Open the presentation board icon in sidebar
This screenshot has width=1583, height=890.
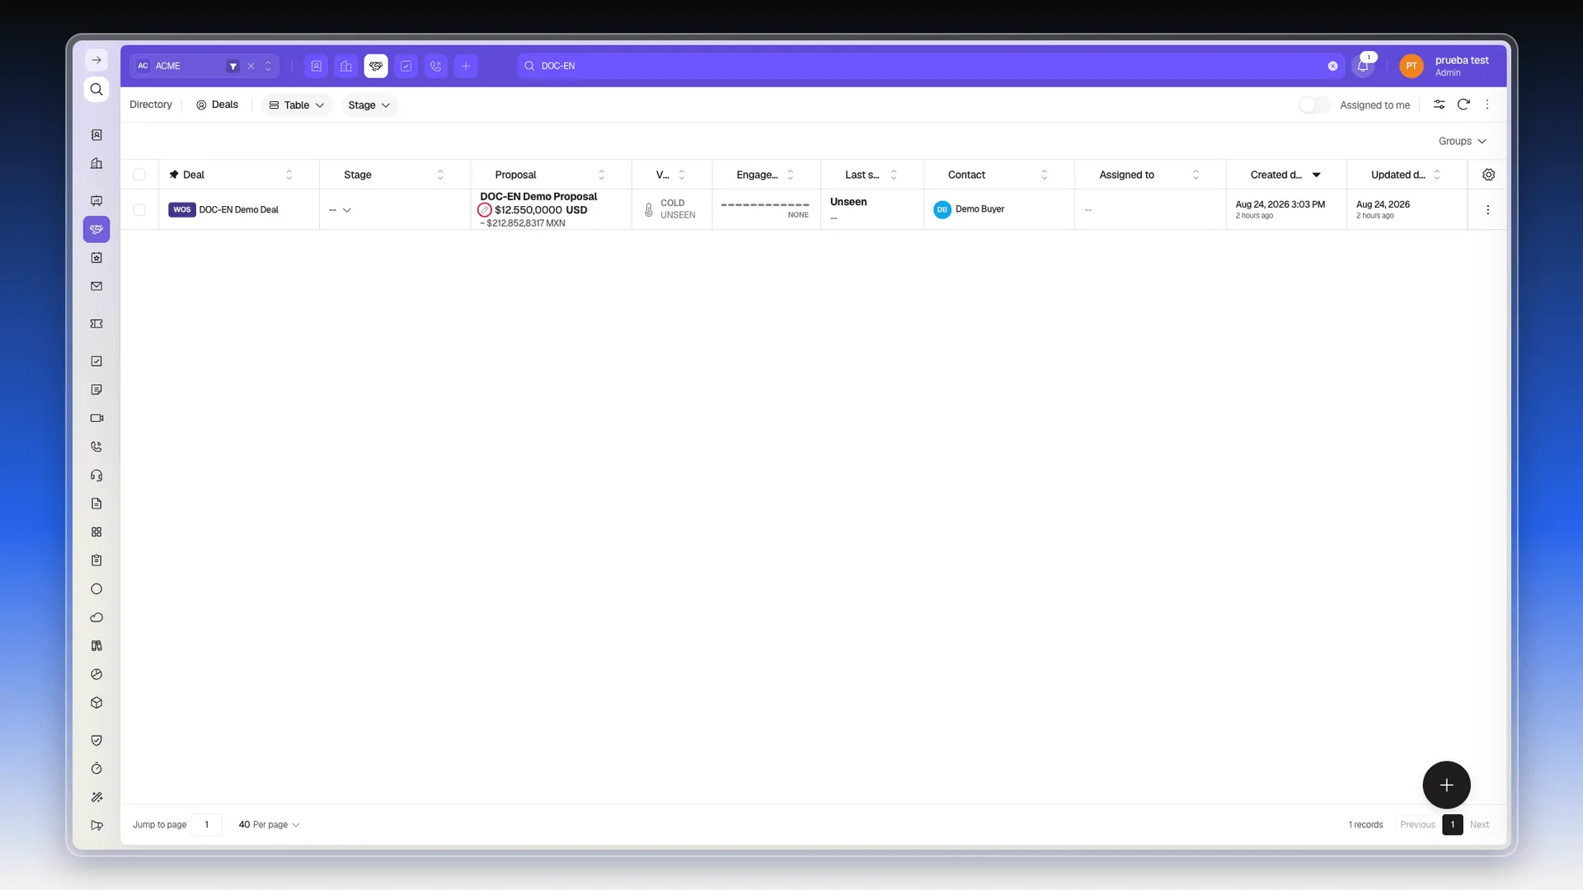[x=96, y=201]
